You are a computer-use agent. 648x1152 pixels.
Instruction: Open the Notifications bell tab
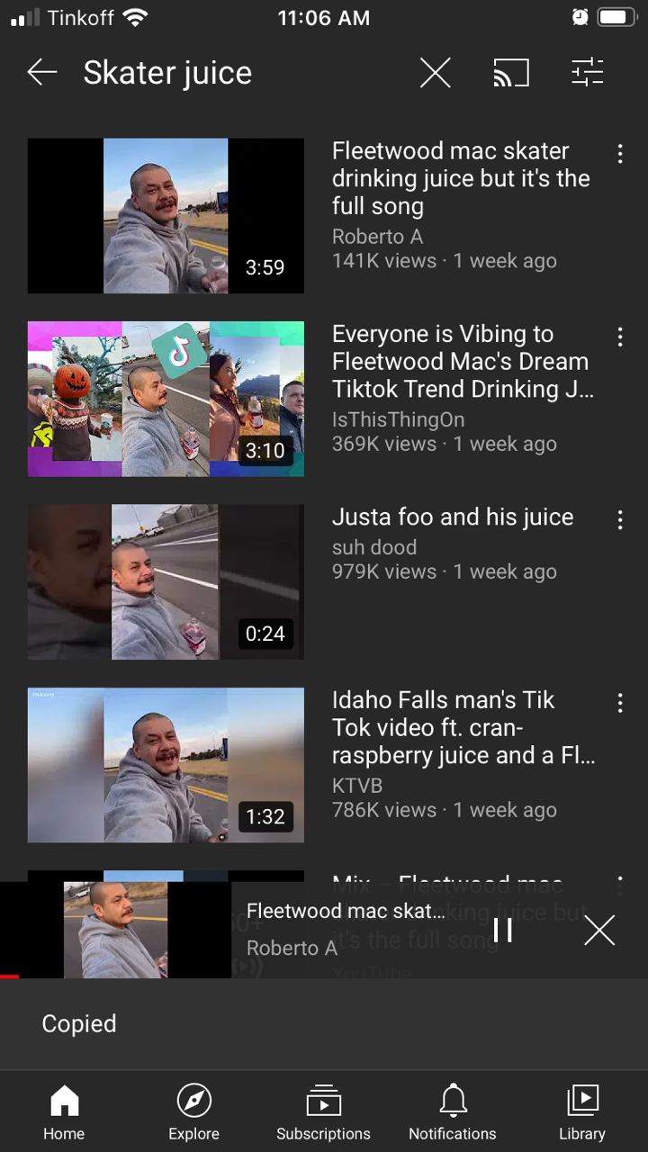(453, 1112)
